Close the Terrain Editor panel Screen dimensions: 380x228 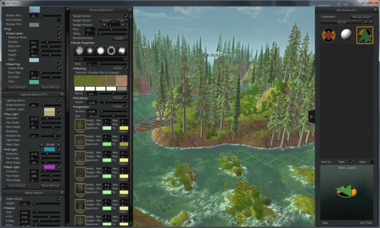(130, 10)
